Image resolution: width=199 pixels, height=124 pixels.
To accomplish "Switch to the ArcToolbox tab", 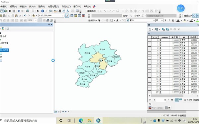I will pyautogui.click(x=156, y=108).
